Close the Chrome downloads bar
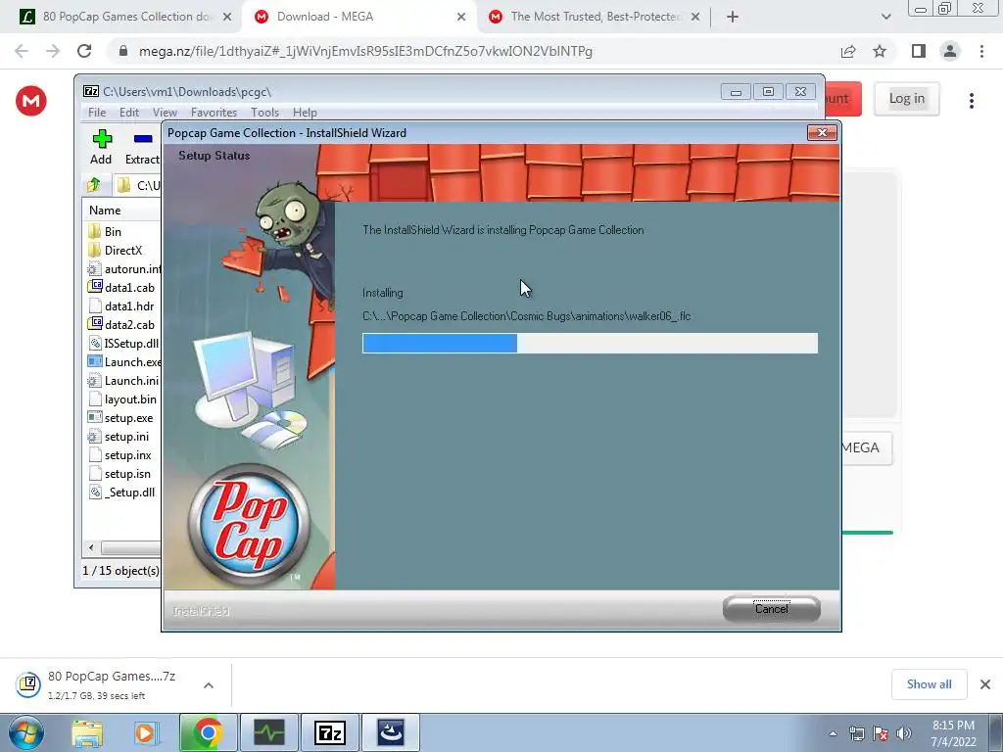 [985, 684]
